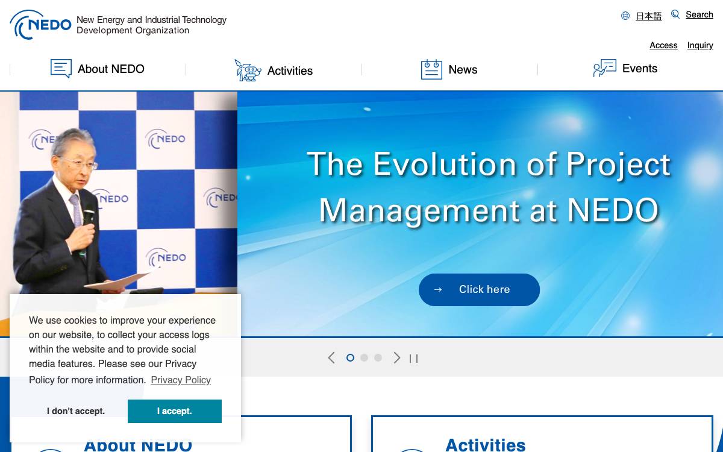This screenshot has height=452, width=723.
Task: Click the News calendar icon
Action: [x=431, y=69]
